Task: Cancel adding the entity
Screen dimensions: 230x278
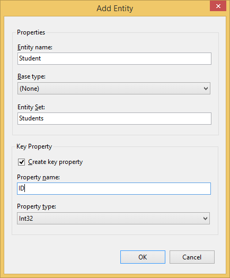Action: [x=192, y=257]
